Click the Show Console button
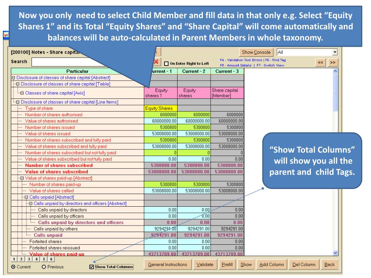Image resolution: width=371 pixels, height=278 pixels. pyautogui.click(x=256, y=52)
